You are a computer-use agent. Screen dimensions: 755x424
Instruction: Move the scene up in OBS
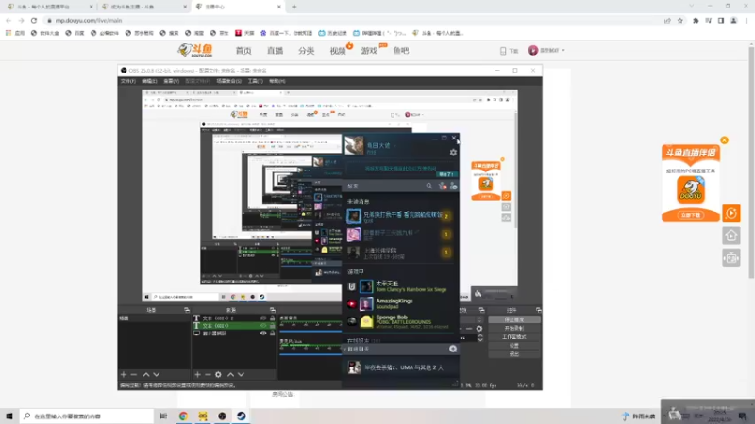coord(146,374)
